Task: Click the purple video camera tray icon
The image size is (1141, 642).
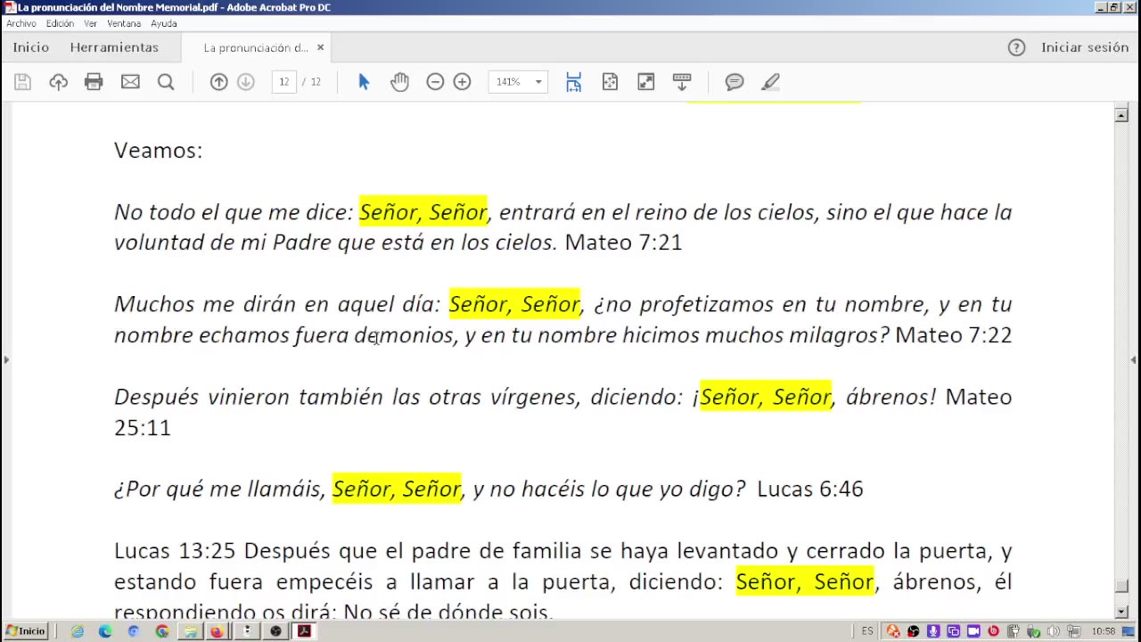Action: pos(973,631)
